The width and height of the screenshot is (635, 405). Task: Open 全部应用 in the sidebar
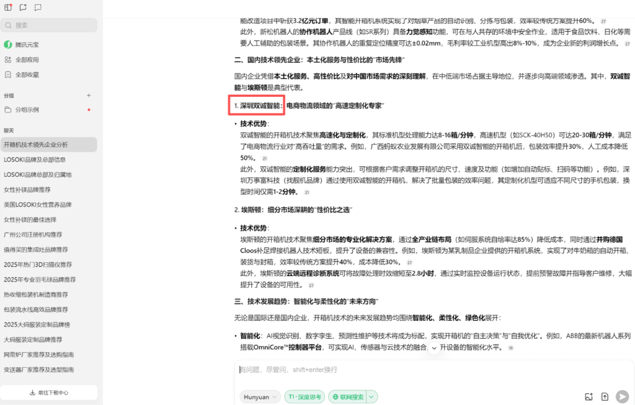pos(27,60)
